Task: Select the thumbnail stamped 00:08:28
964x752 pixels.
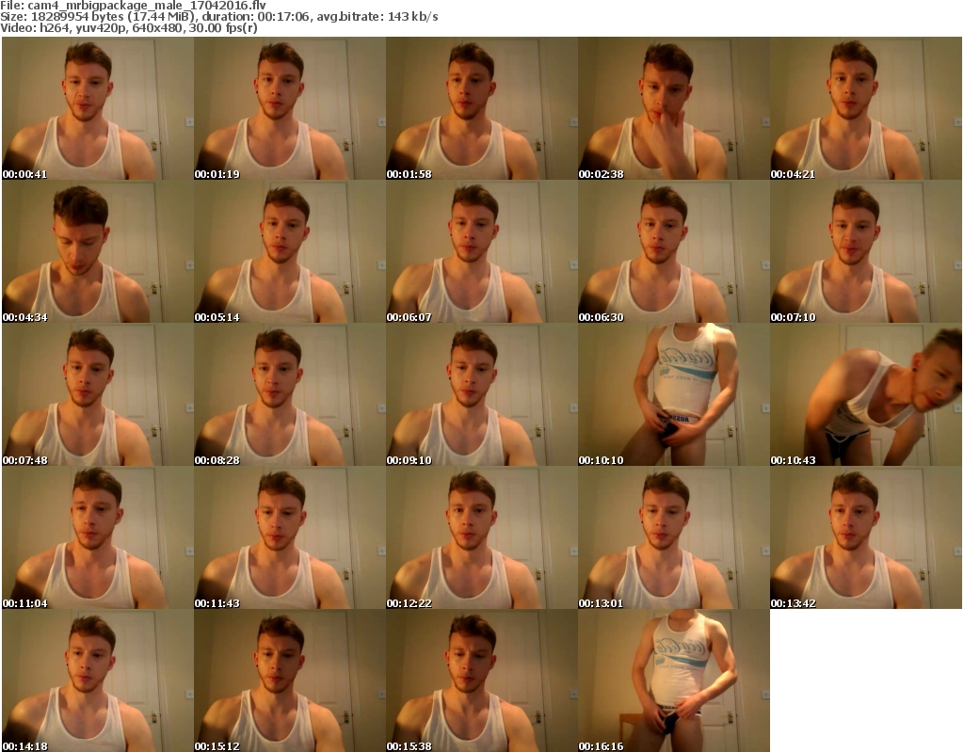Action: (x=290, y=394)
